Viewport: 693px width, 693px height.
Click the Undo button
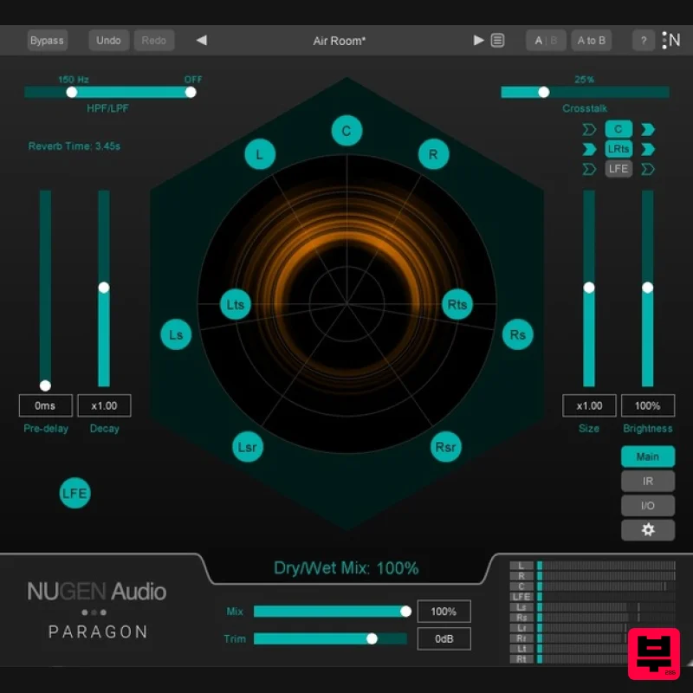point(108,40)
